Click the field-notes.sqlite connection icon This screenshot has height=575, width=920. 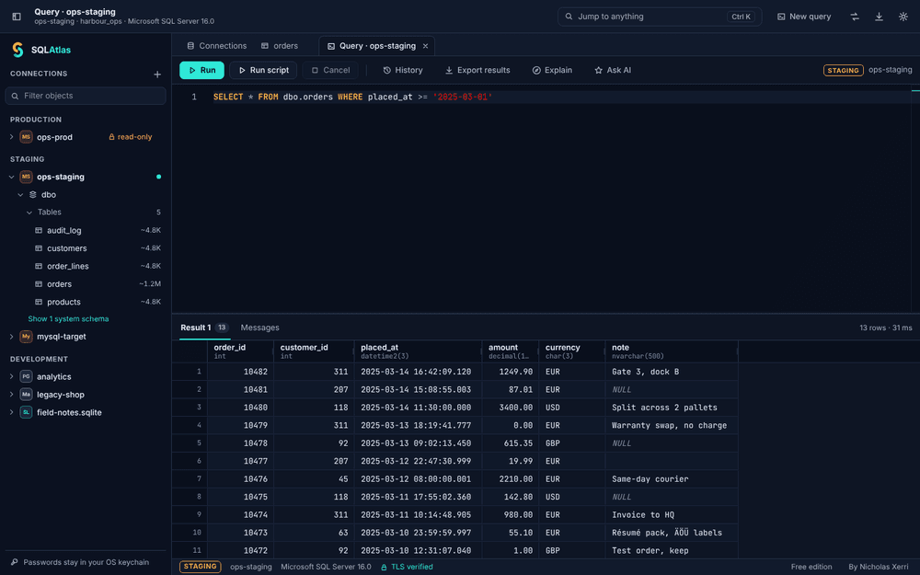tap(26, 412)
